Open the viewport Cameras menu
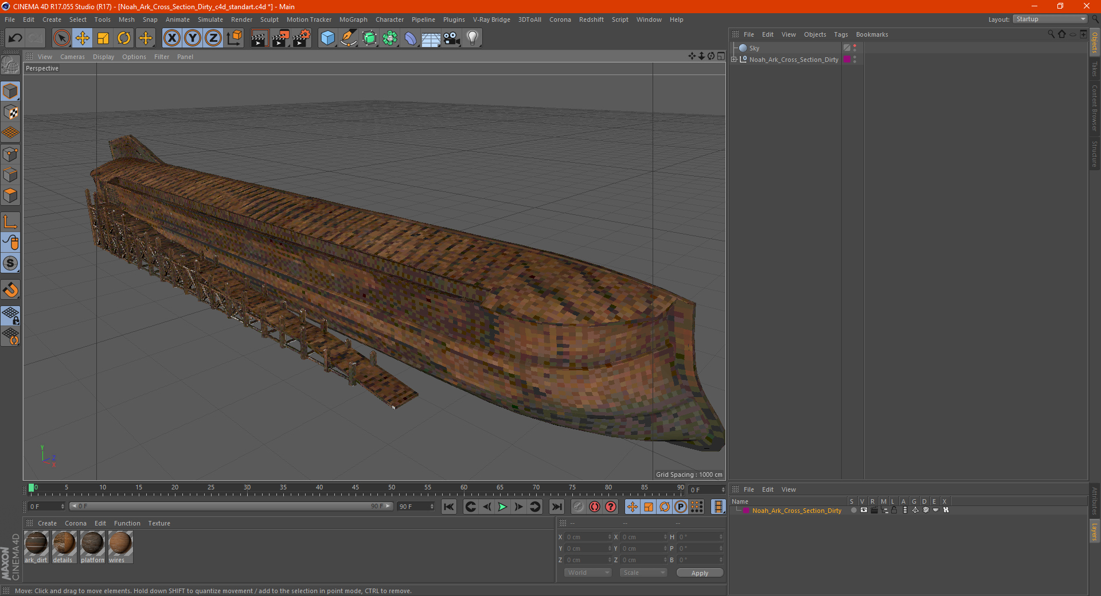Viewport: 1101px width, 596px height. pyautogui.click(x=72, y=57)
